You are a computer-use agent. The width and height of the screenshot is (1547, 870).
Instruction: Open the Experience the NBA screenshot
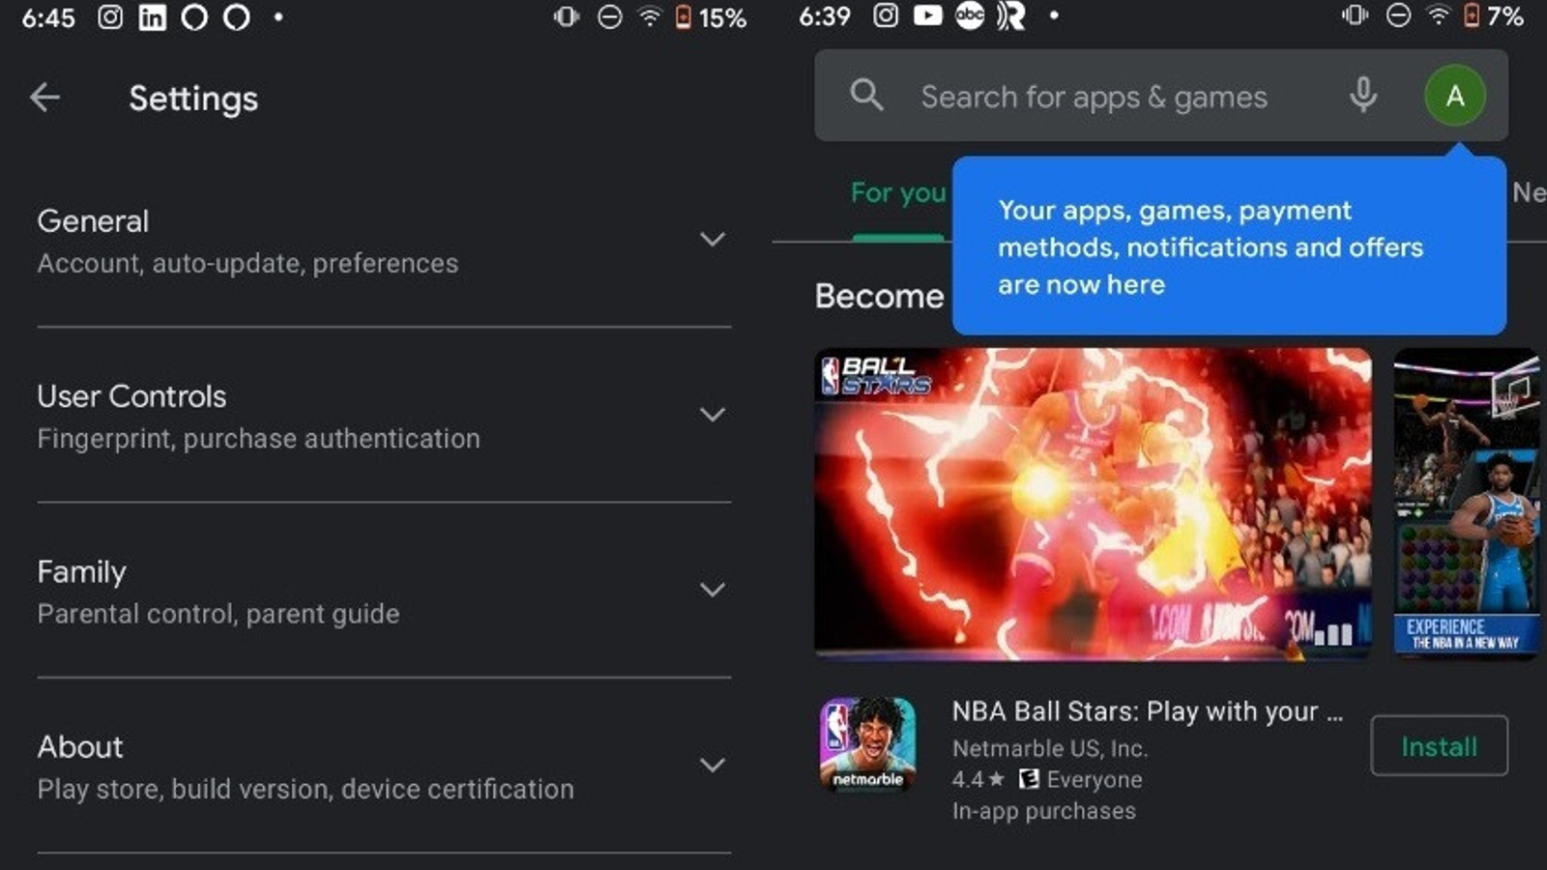[x=1467, y=504]
